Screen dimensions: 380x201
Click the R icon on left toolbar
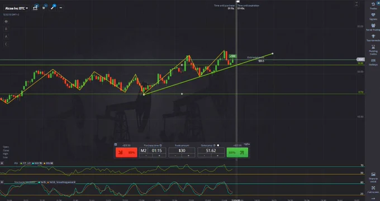click(6, 29)
